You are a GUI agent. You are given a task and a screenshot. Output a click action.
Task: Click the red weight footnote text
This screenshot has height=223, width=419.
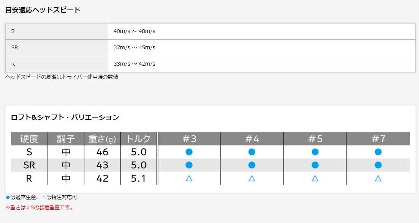point(39,207)
